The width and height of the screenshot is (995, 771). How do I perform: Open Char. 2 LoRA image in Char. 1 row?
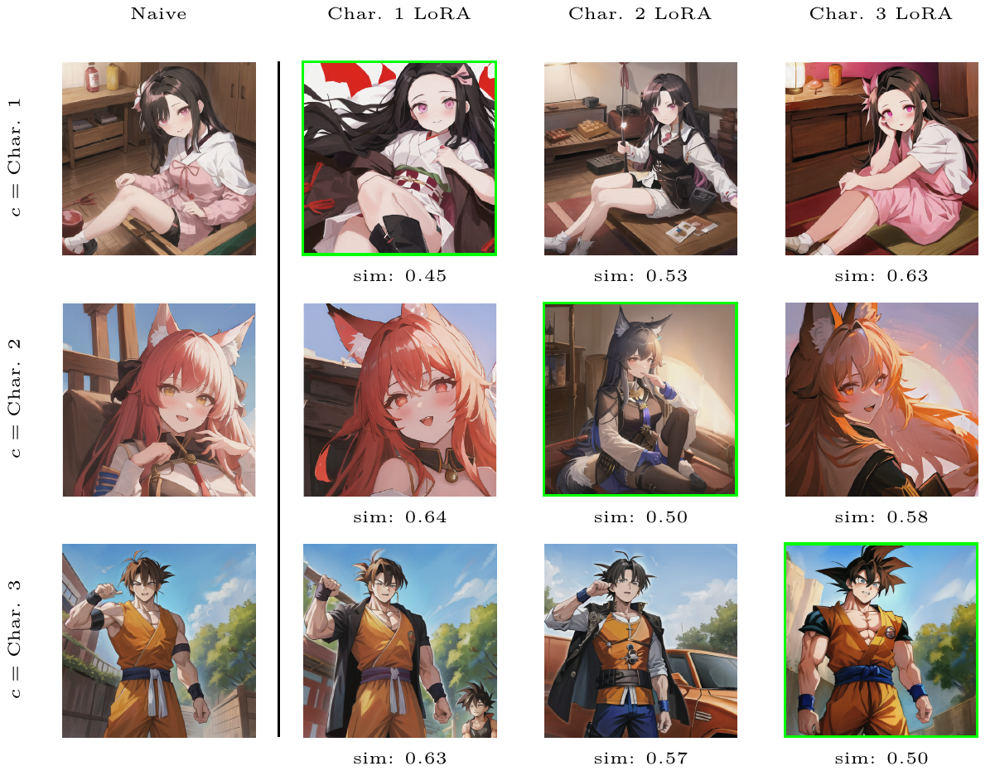pyautogui.click(x=640, y=158)
